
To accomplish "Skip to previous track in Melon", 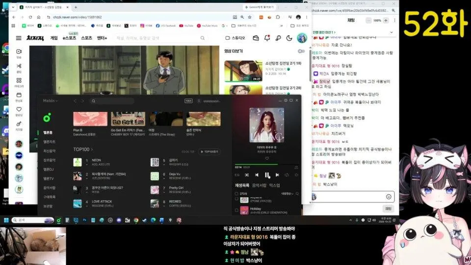I will click(257, 175).
